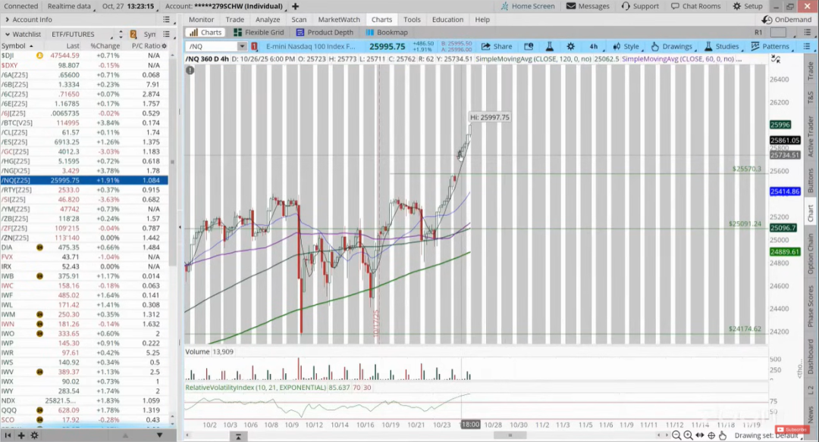Open the Education tab
The image size is (819, 442).
point(447,19)
